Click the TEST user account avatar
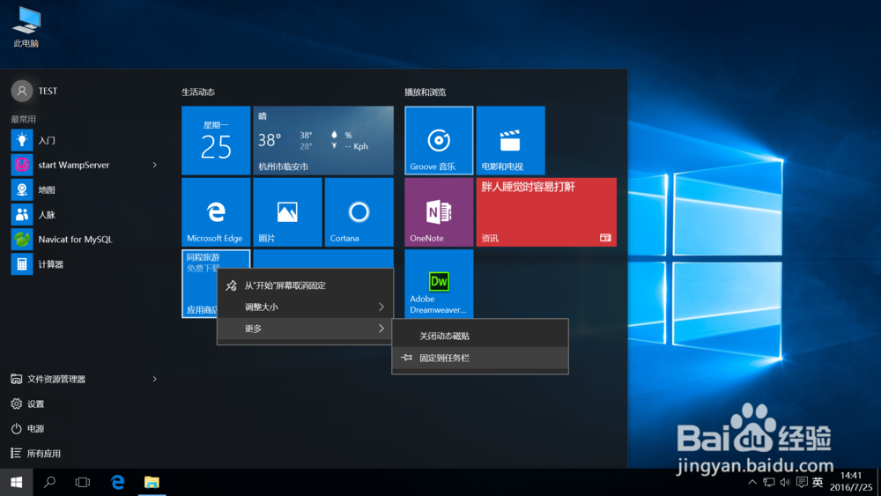881x496 pixels. [x=22, y=91]
